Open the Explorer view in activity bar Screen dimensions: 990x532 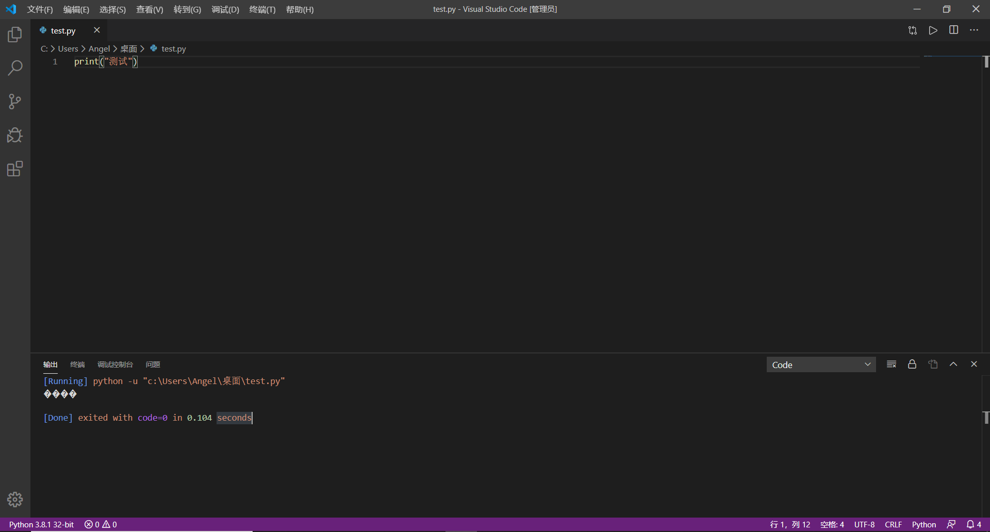(x=15, y=35)
